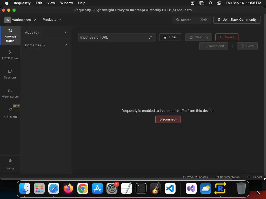This screenshot has height=199, width=266.
Task: Open the global Search box
Action: 192,20
